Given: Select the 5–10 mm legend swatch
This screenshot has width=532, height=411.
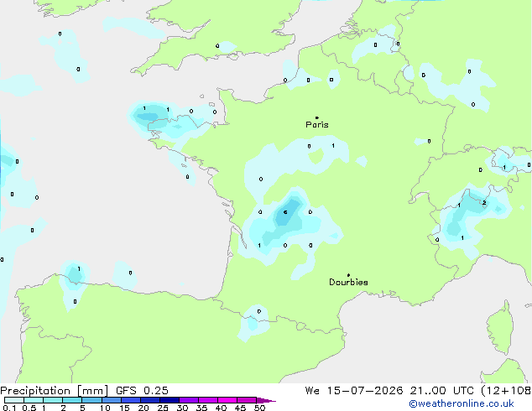Looking at the screenshot, I should tap(92, 400).
